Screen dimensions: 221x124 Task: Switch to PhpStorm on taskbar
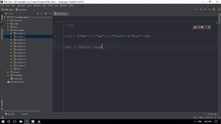point(27,122)
